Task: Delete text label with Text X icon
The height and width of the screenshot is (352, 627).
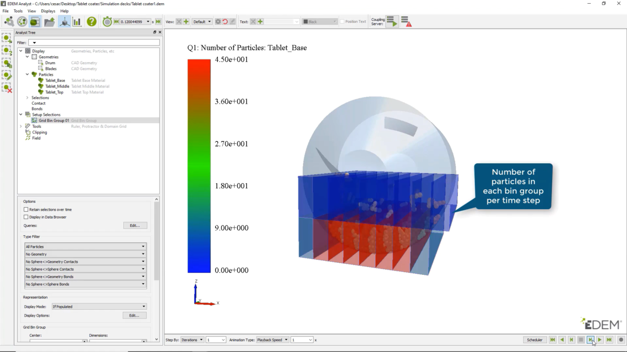Action: 253,22
